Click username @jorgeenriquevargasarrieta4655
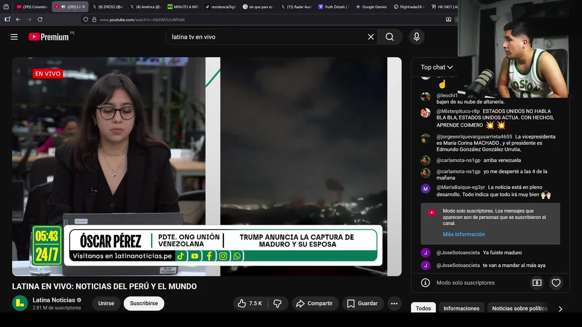This screenshot has height=327, width=582. [474, 137]
